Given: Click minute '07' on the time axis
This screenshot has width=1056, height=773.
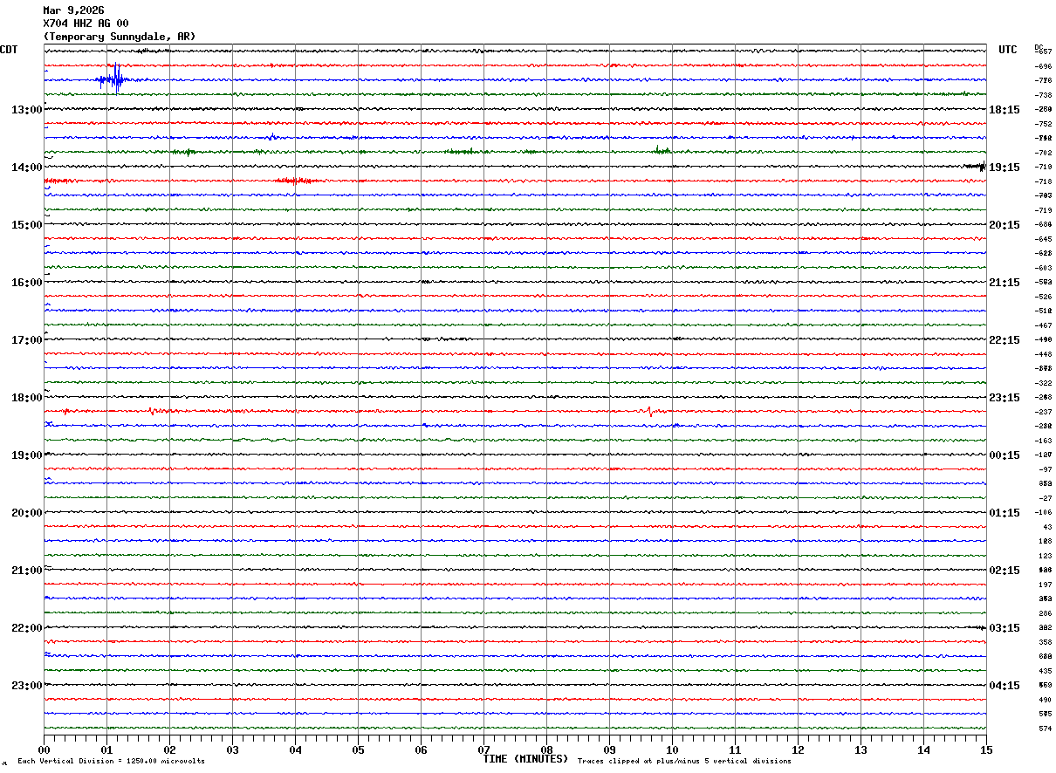Looking at the screenshot, I should click(x=483, y=749).
